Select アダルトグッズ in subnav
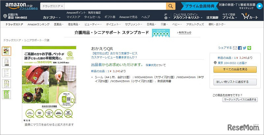This screenshot has height=135, width=264. pyautogui.click(x=195, y=24)
